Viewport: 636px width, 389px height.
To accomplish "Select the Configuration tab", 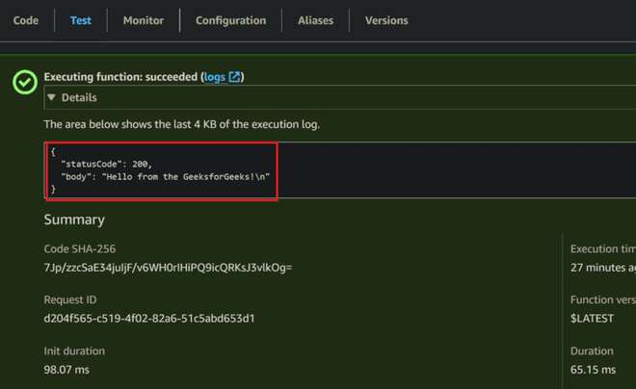I will pos(230,20).
